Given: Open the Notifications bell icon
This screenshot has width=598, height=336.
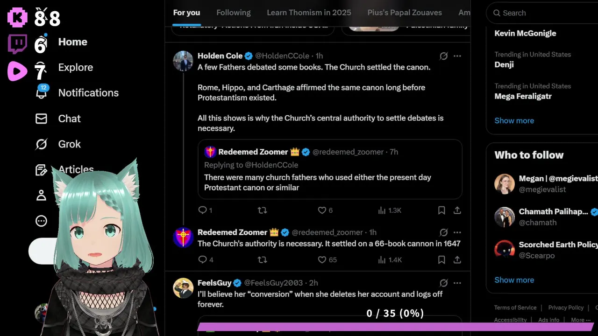Looking at the screenshot, I should click(x=42, y=92).
